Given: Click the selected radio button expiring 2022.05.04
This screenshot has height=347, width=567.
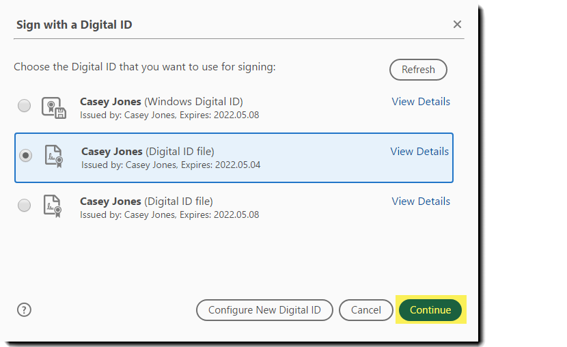Looking at the screenshot, I should pyautogui.click(x=26, y=156).
